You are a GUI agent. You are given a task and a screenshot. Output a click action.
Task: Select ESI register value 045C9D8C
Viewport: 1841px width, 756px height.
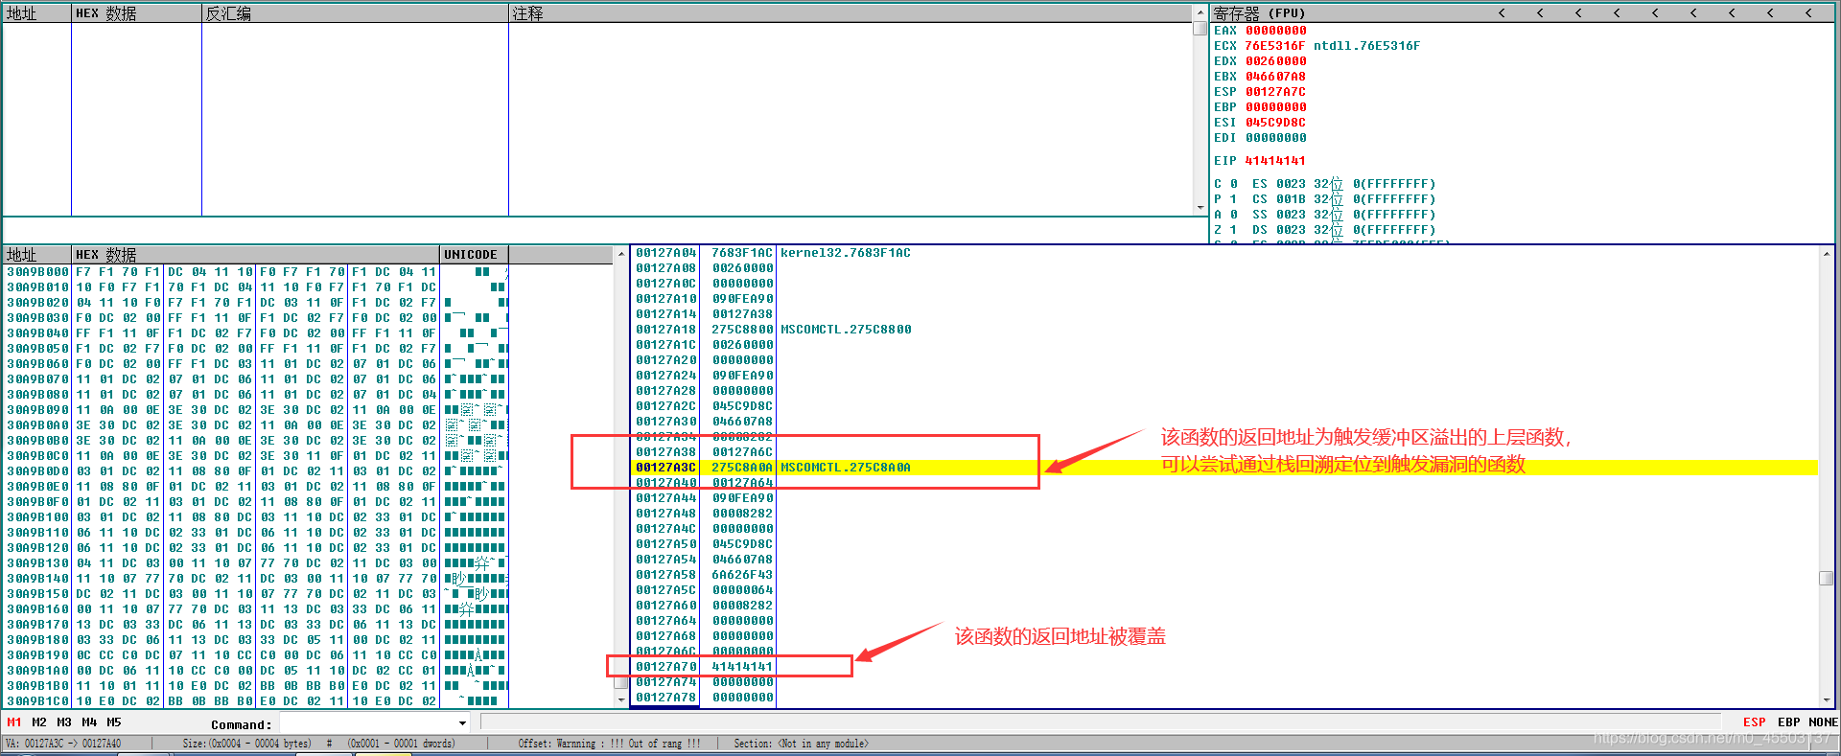(x=1275, y=123)
